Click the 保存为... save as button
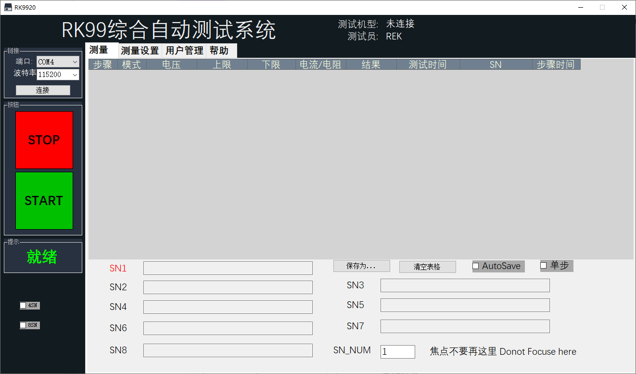636x374 pixels. coord(361,266)
